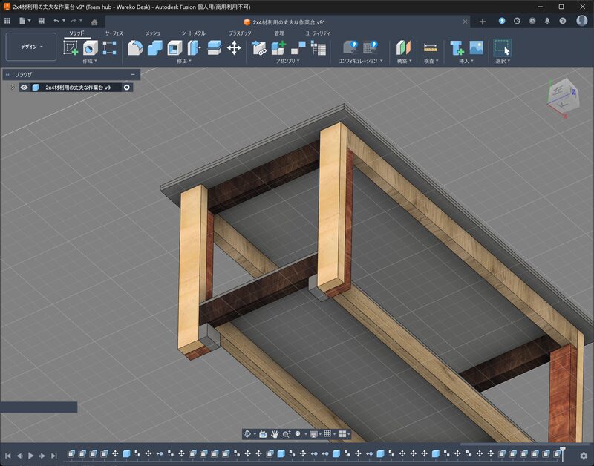Click the Create Sketch tool icon
This screenshot has width=594, height=466.
71,48
